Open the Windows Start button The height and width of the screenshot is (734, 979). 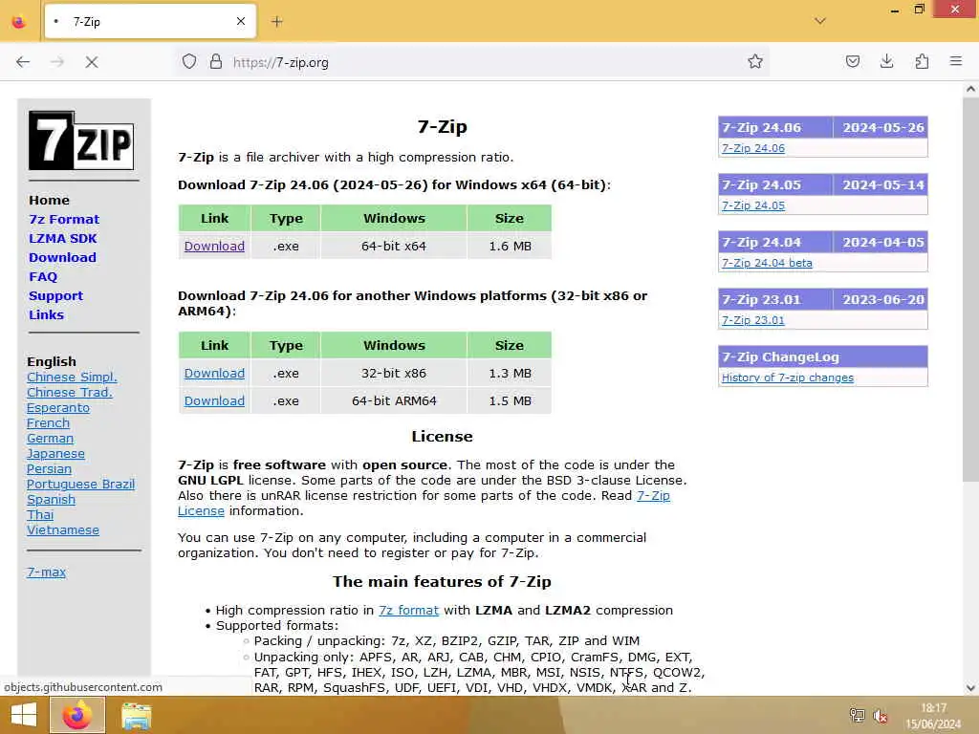(x=24, y=715)
